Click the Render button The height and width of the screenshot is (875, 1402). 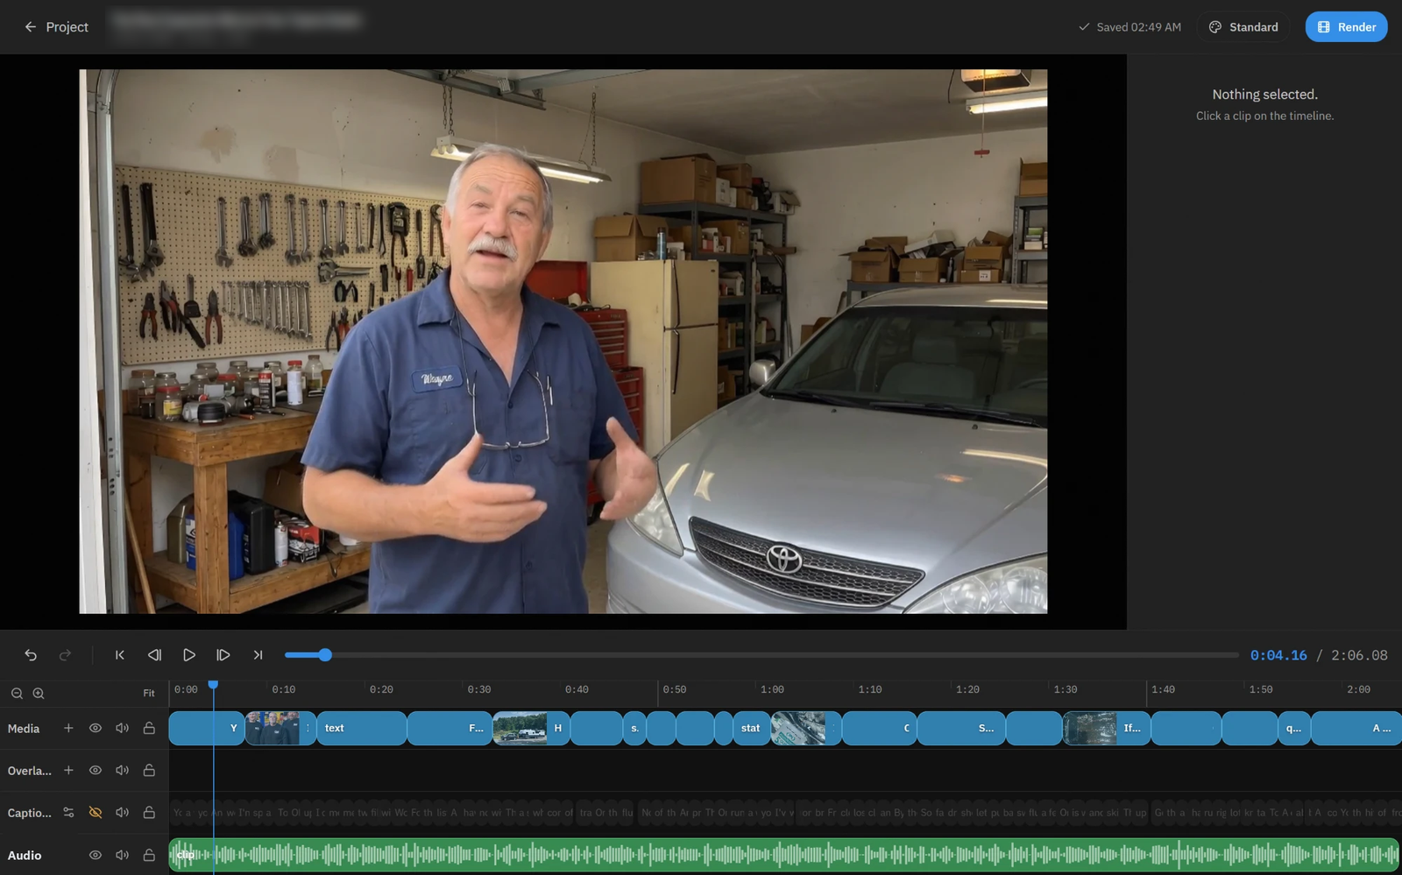(x=1346, y=27)
